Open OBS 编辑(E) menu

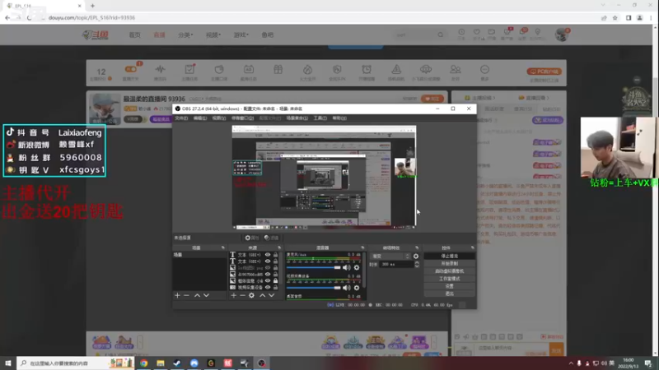200,118
